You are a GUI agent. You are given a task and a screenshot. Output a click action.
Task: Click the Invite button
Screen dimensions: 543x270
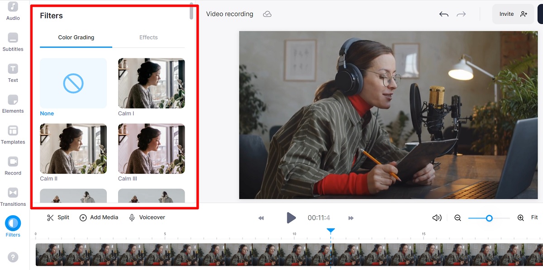pos(513,14)
